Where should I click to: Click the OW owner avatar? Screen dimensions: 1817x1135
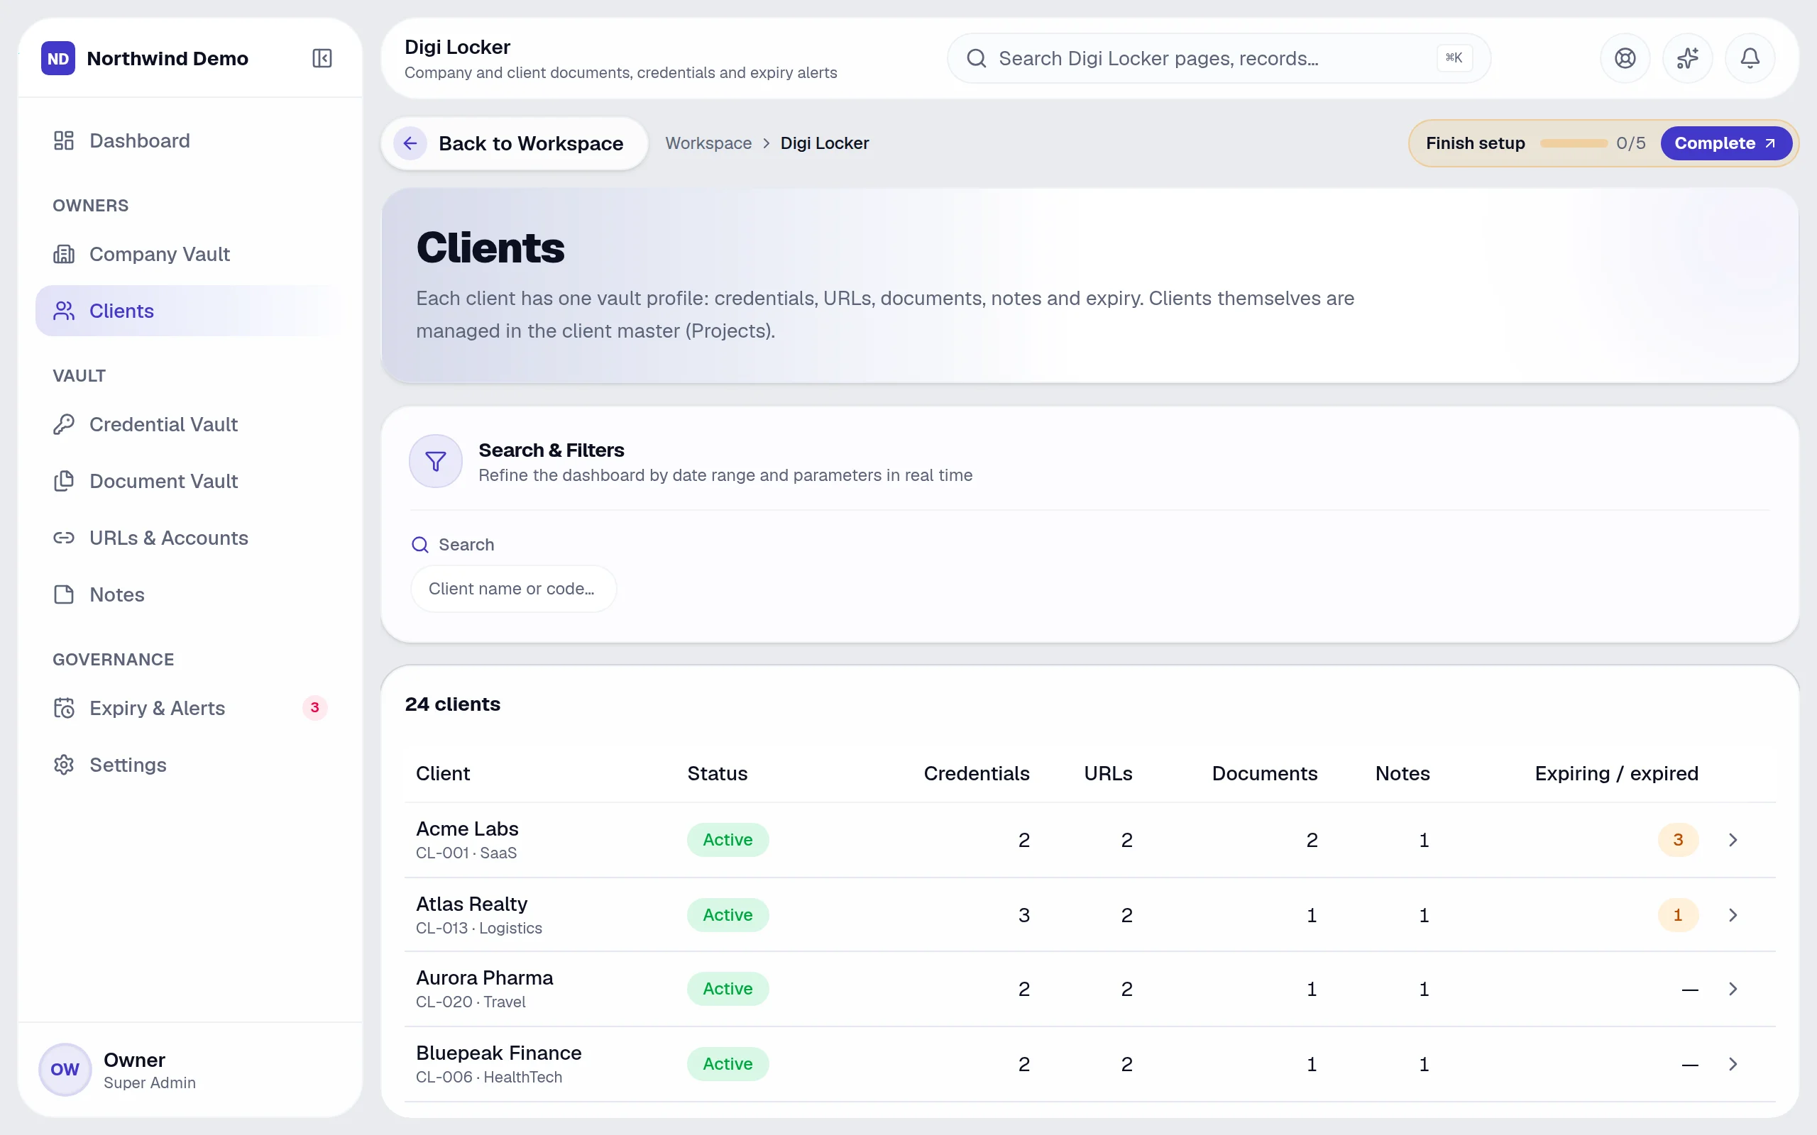[65, 1069]
